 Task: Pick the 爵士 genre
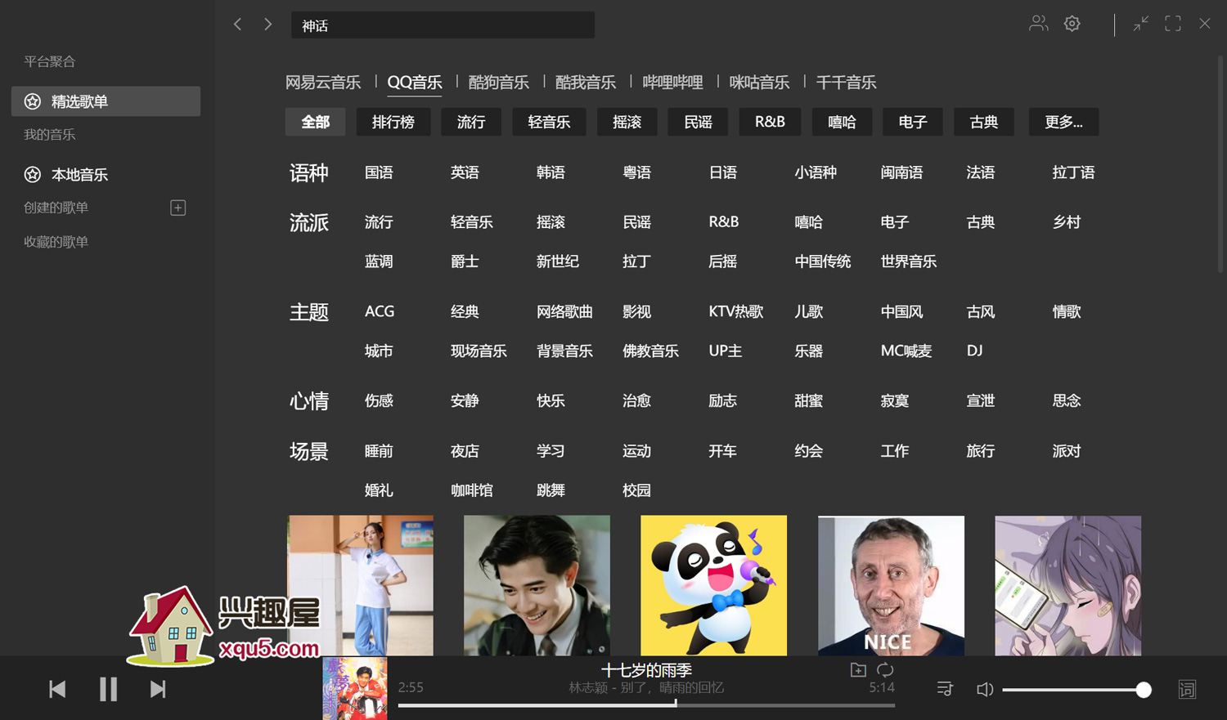(465, 262)
